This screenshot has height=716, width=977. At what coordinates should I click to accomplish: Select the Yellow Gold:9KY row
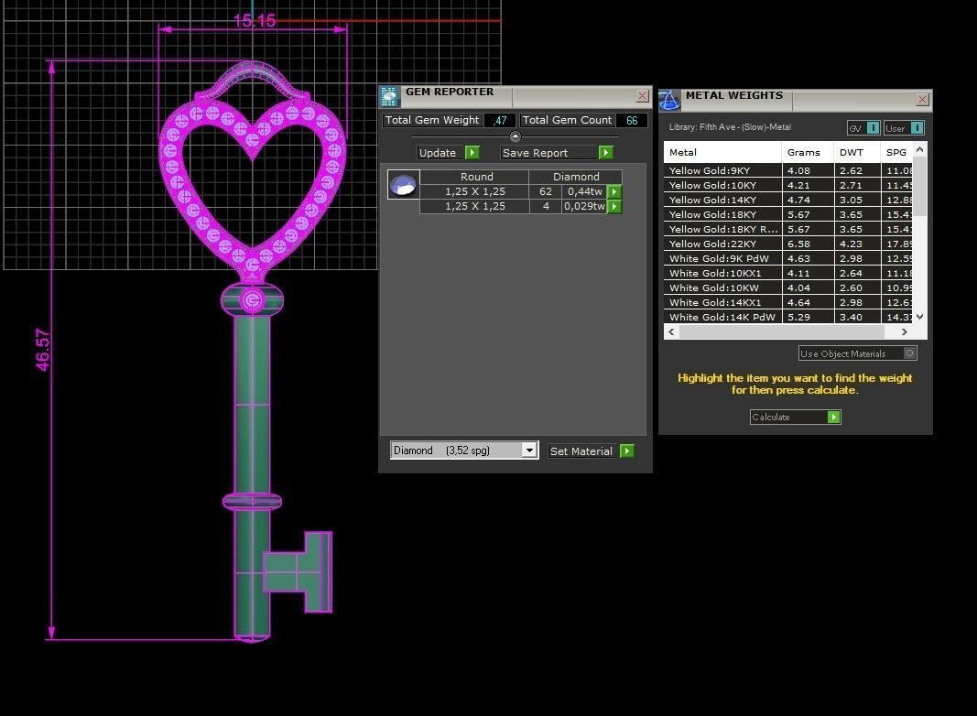coord(788,170)
